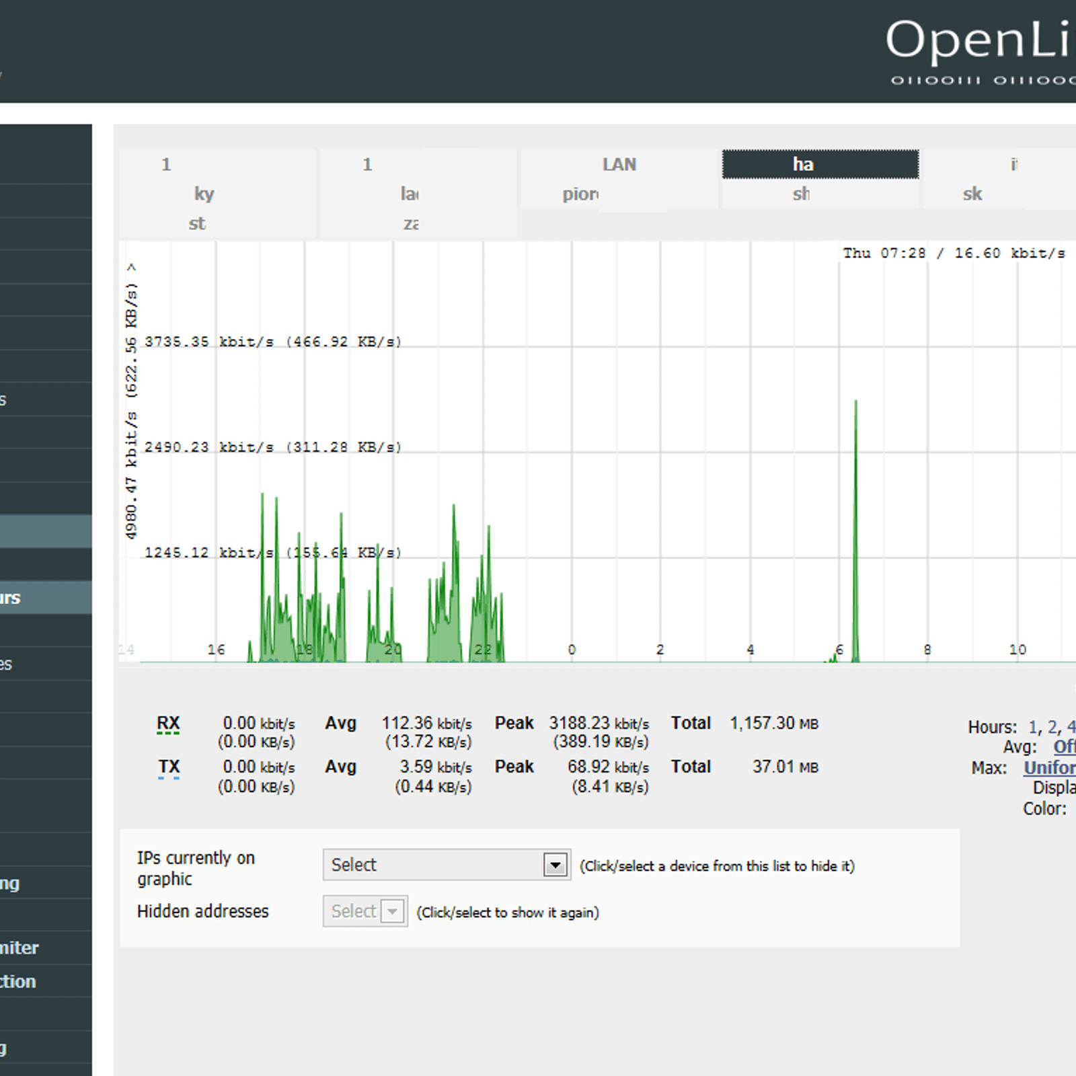The width and height of the screenshot is (1076, 1076).
Task: Select the 'la' device tab
Action: pyautogui.click(x=418, y=194)
